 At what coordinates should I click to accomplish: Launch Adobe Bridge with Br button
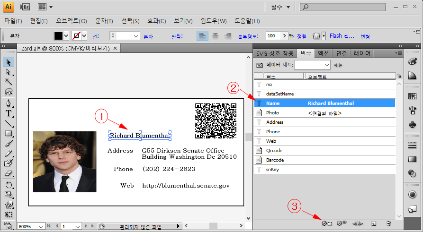pyautogui.click(x=26, y=7)
